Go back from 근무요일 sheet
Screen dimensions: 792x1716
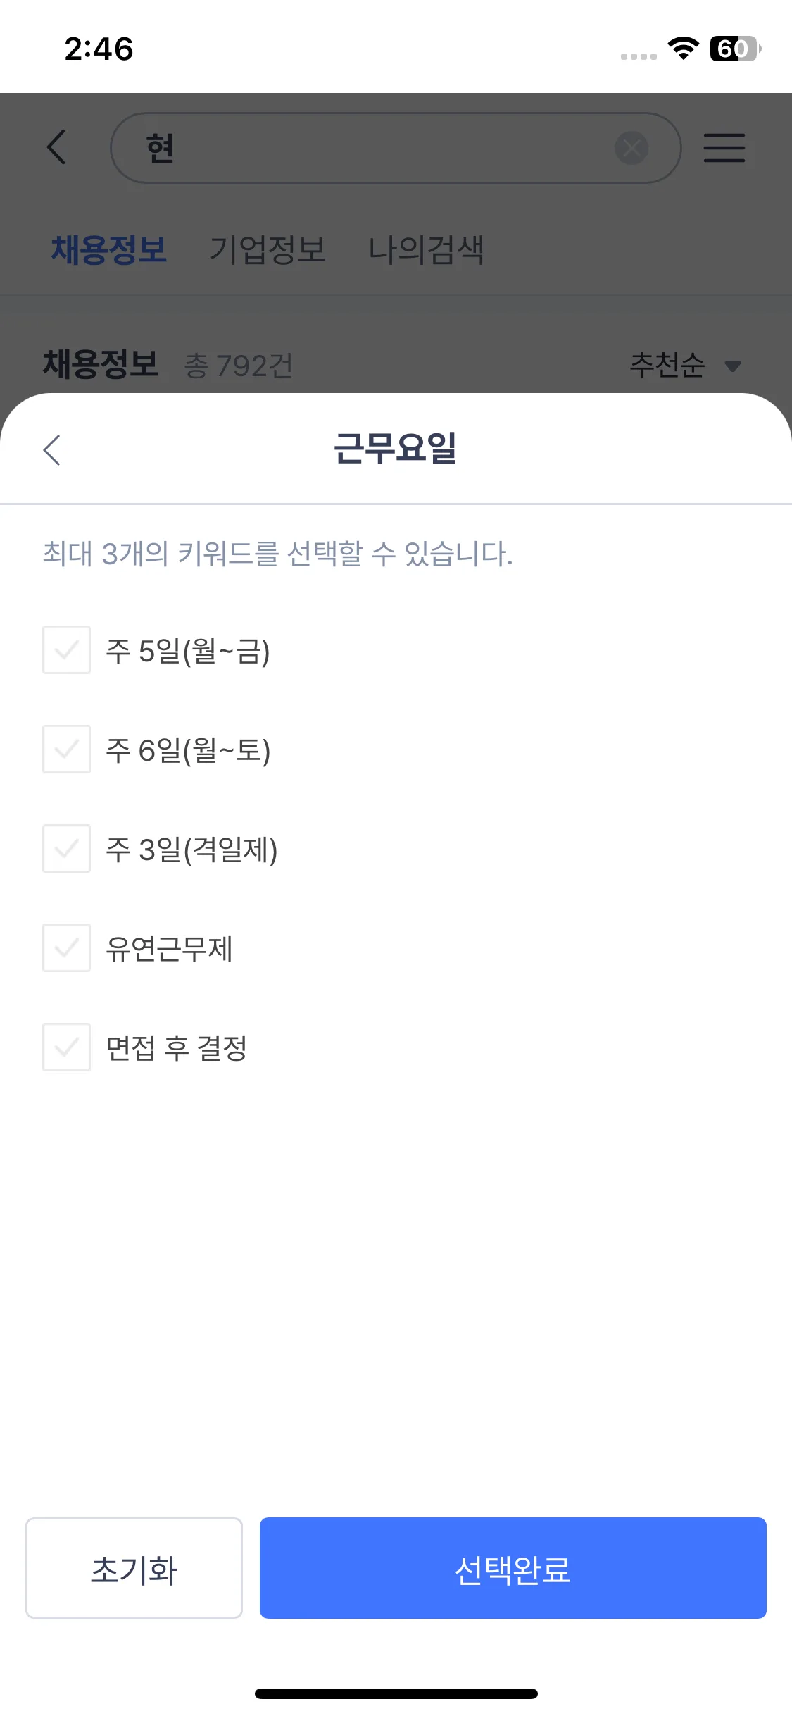coord(52,449)
